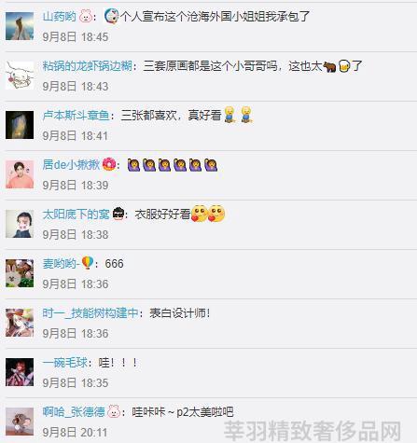Screen dimensions: 417x443
Task: Click avatar thumbnail of 一碗毛球
Action: pyautogui.click(x=20, y=372)
